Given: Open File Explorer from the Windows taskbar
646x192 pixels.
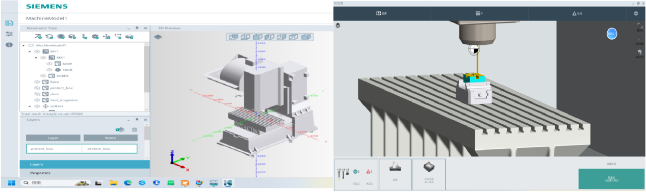Looking at the screenshot, I should (x=114, y=182).
